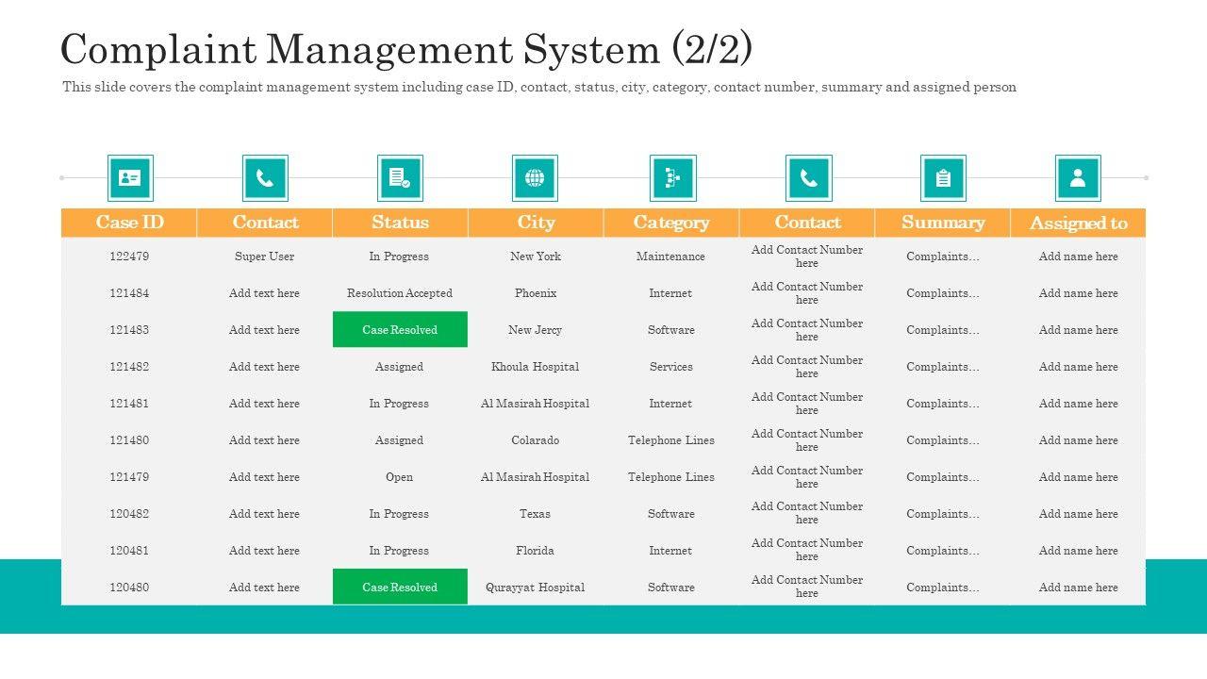Click the Super User contact cell
The width and height of the screenshot is (1207, 679).
tap(265, 257)
